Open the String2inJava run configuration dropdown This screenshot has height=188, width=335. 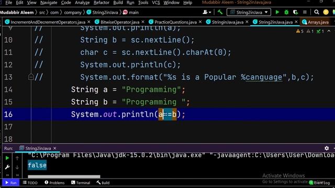click(249, 13)
